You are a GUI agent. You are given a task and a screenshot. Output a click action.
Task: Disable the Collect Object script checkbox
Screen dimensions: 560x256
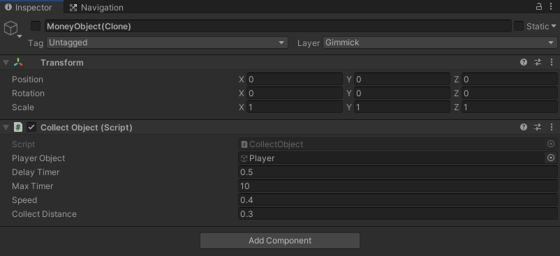coord(31,127)
